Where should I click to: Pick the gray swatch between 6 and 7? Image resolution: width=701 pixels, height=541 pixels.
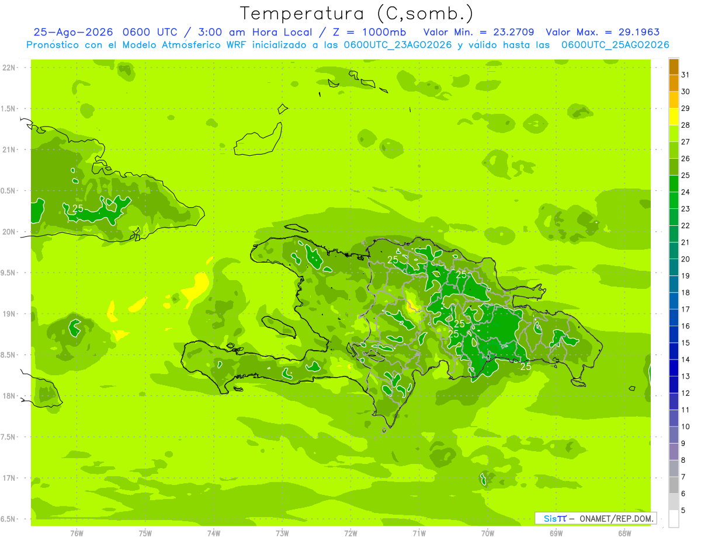click(x=674, y=485)
